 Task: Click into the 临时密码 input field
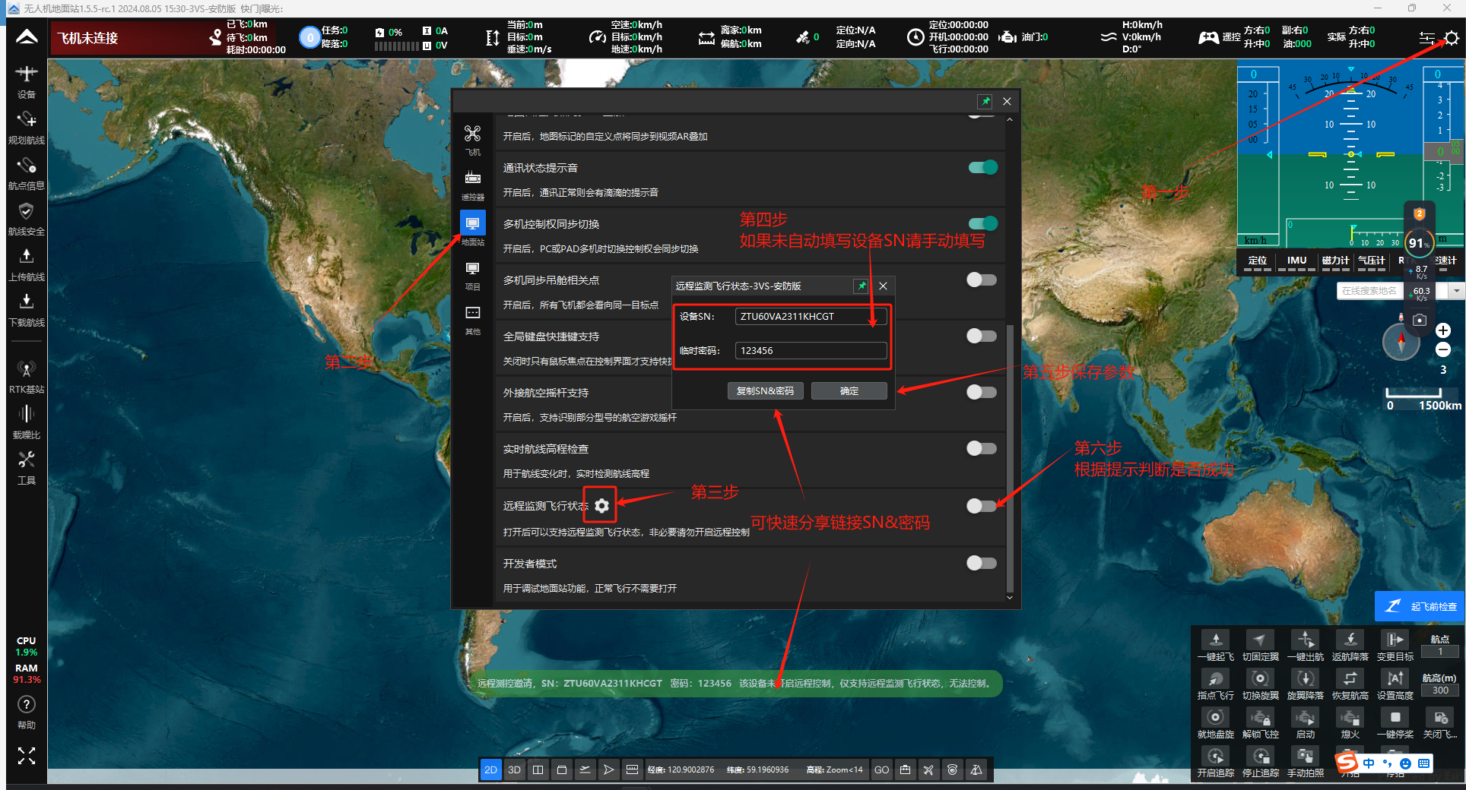tap(810, 350)
